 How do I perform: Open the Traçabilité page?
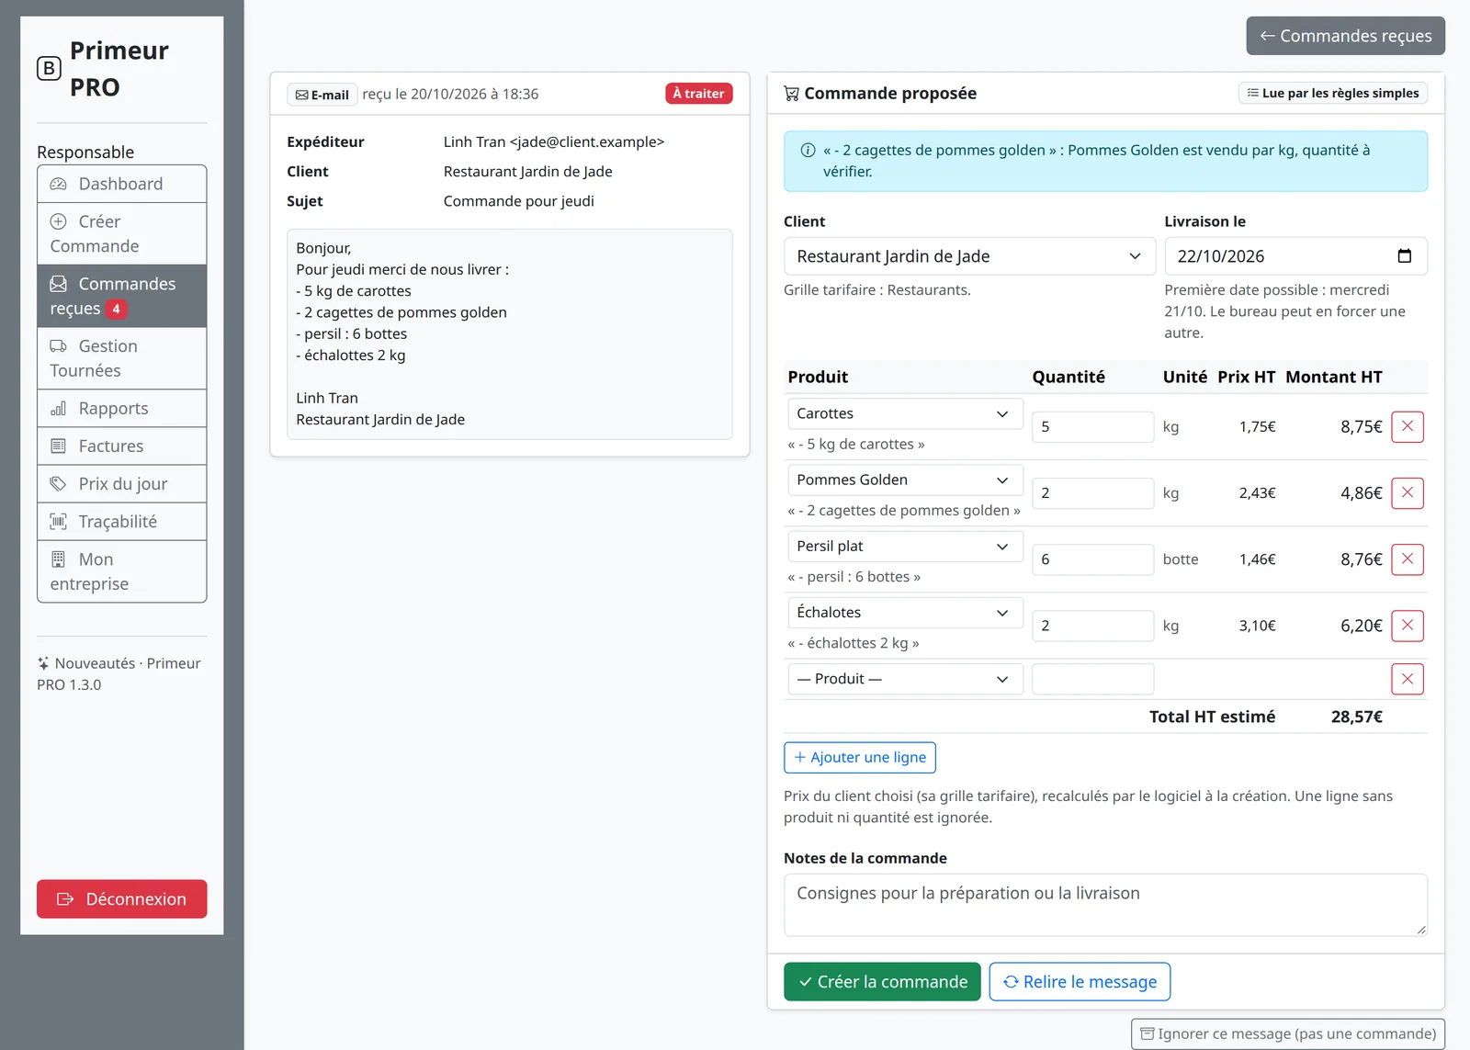point(122,521)
